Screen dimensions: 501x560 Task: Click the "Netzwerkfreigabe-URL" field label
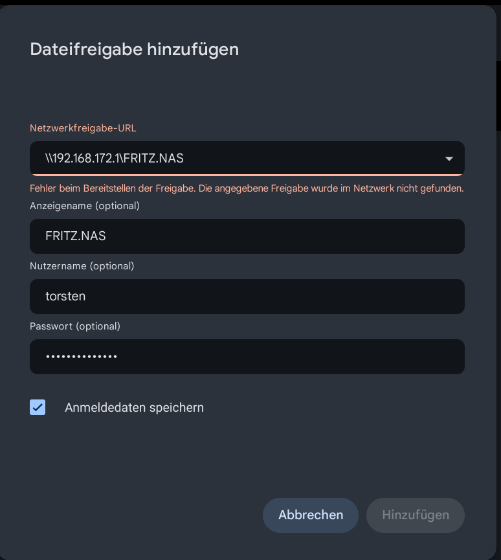[83, 128]
